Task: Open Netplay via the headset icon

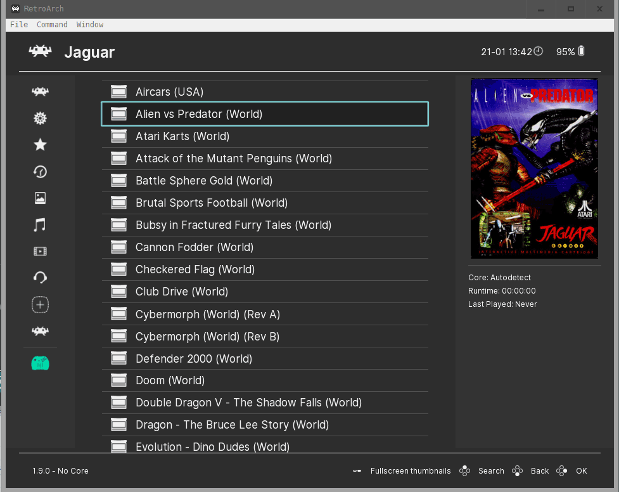Action: pos(40,278)
